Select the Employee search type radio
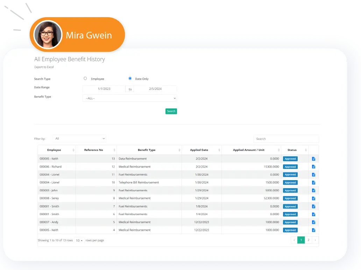The image size is (361, 270). 85,78
